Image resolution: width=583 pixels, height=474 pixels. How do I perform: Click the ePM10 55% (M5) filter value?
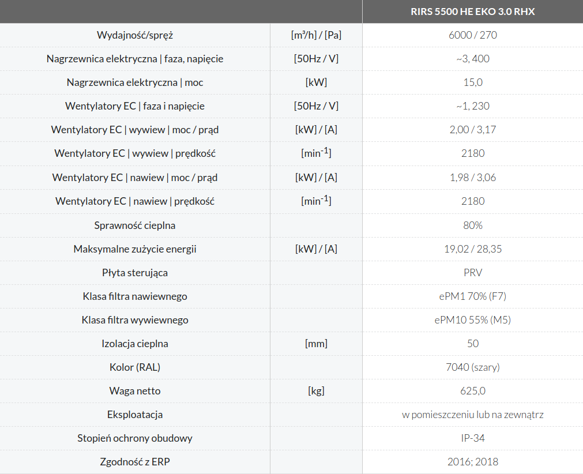(472, 320)
